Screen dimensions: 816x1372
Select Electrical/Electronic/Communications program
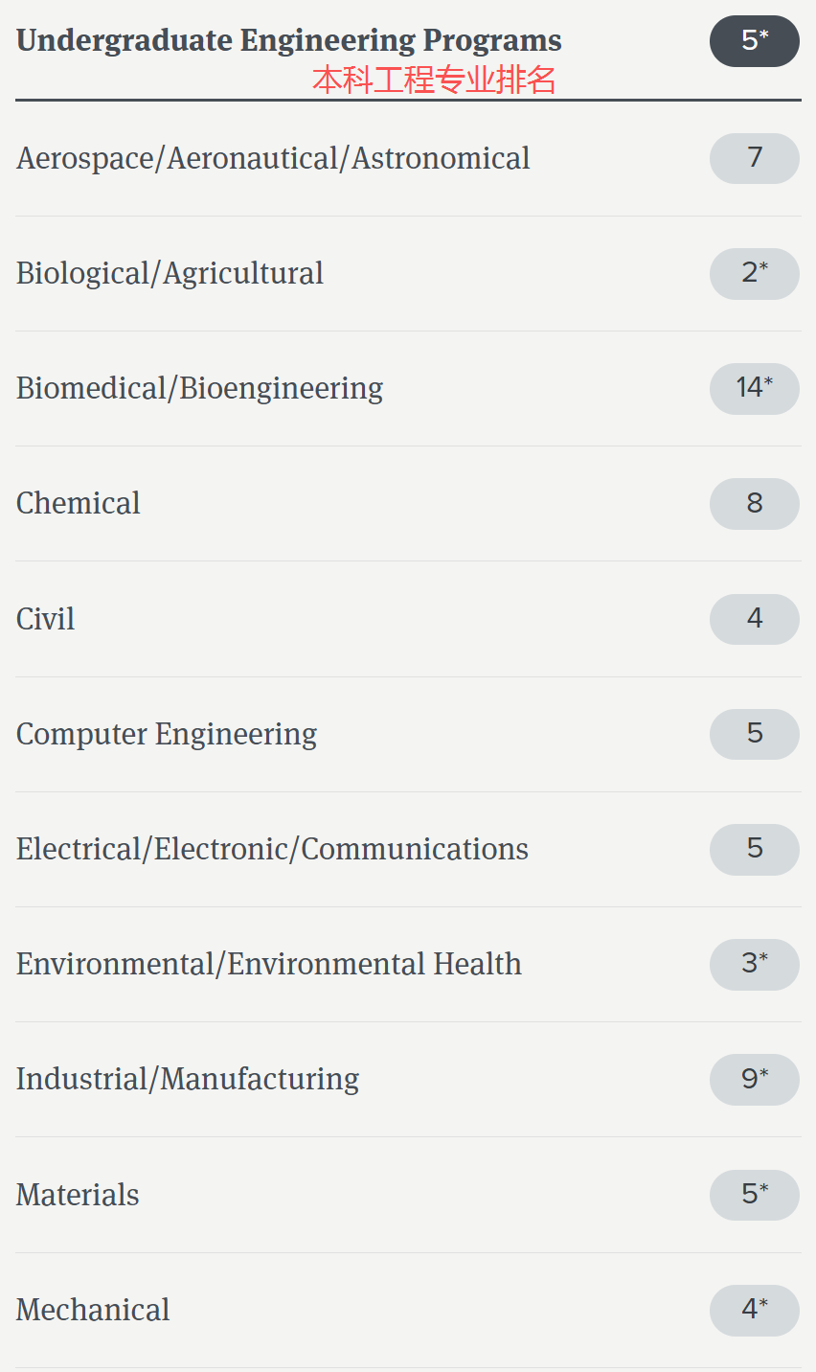(272, 849)
